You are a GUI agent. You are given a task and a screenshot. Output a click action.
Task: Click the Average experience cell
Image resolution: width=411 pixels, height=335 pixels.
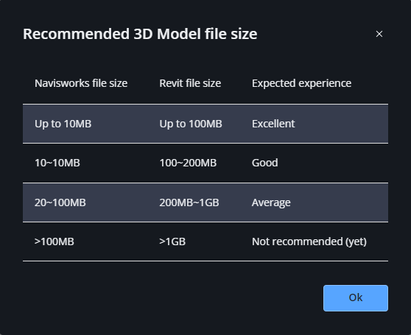coord(271,202)
